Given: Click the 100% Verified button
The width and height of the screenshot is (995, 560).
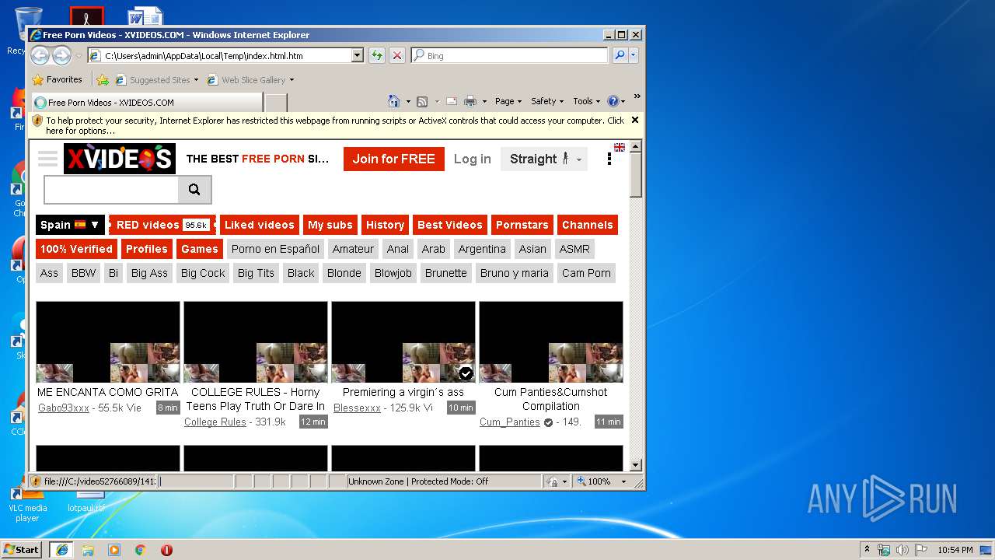Looking at the screenshot, I should coord(76,249).
